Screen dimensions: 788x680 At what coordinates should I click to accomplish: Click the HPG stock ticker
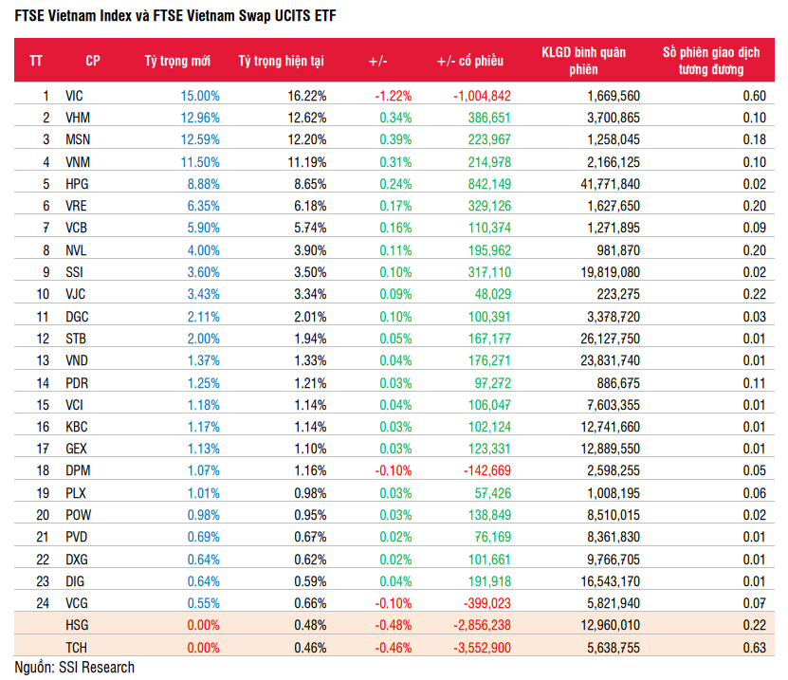(77, 184)
